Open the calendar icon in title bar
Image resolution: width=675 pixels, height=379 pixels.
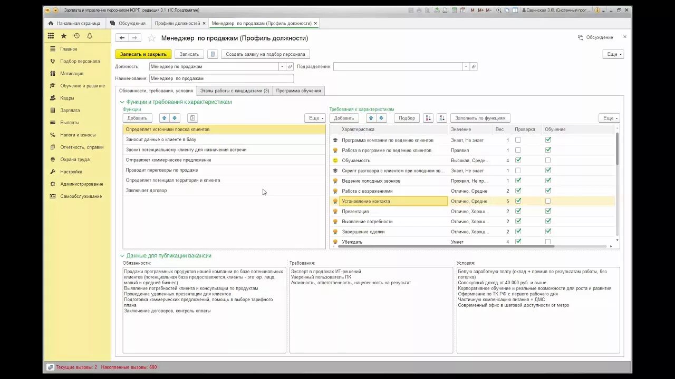click(x=462, y=10)
